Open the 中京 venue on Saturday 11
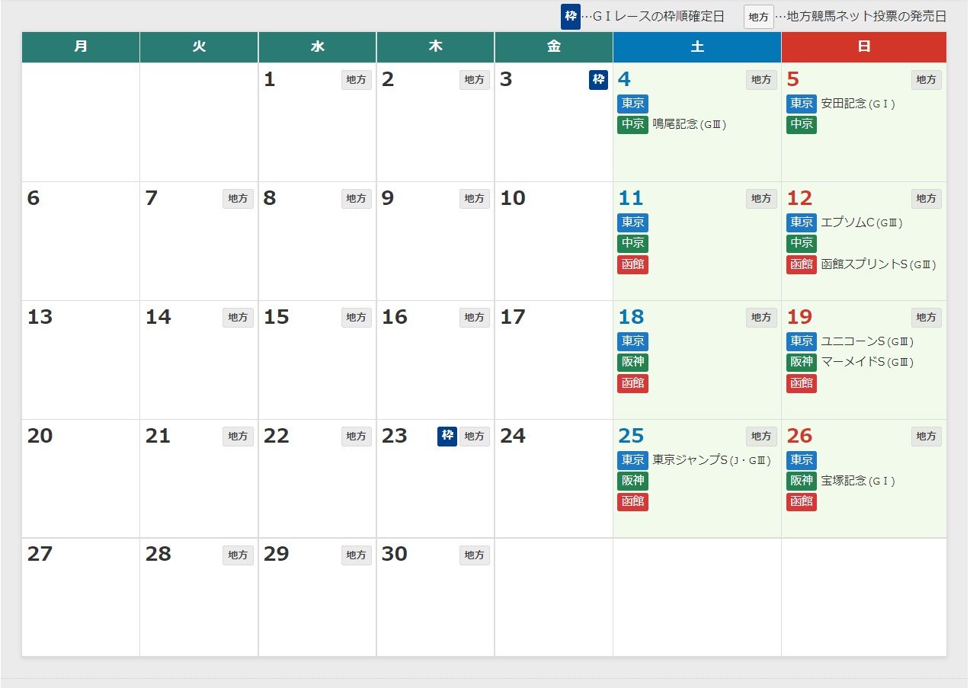Screen dimensions: 970x688 pyautogui.click(x=633, y=243)
